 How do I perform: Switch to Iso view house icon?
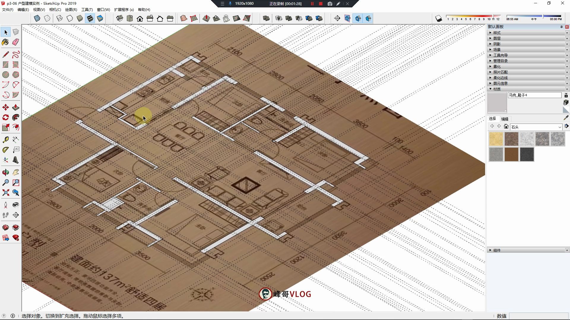pyautogui.click(x=120, y=18)
